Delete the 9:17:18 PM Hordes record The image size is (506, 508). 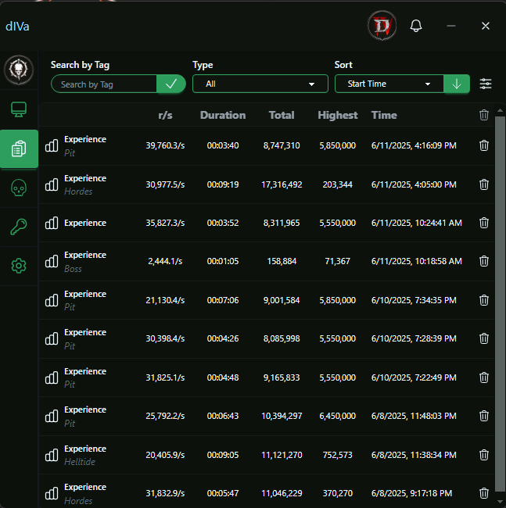[x=484, y=493]
